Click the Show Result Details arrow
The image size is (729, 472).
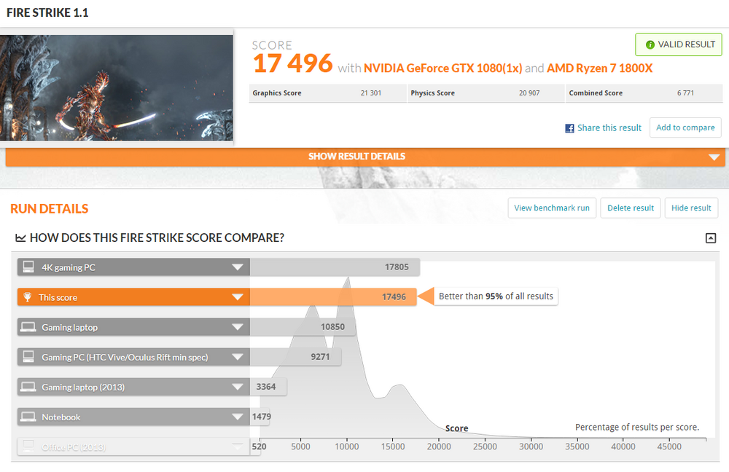coord(714,157)
